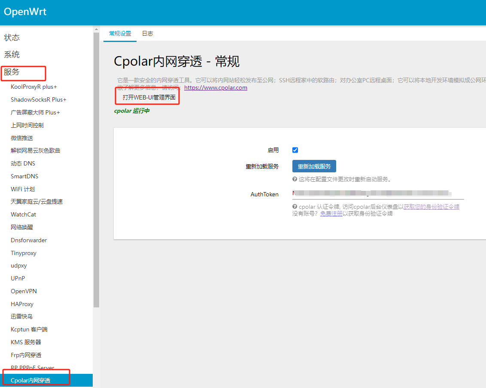Open the WEB-UI 管理界面
Screen dimensions: 486x388
tap(147, 97)
